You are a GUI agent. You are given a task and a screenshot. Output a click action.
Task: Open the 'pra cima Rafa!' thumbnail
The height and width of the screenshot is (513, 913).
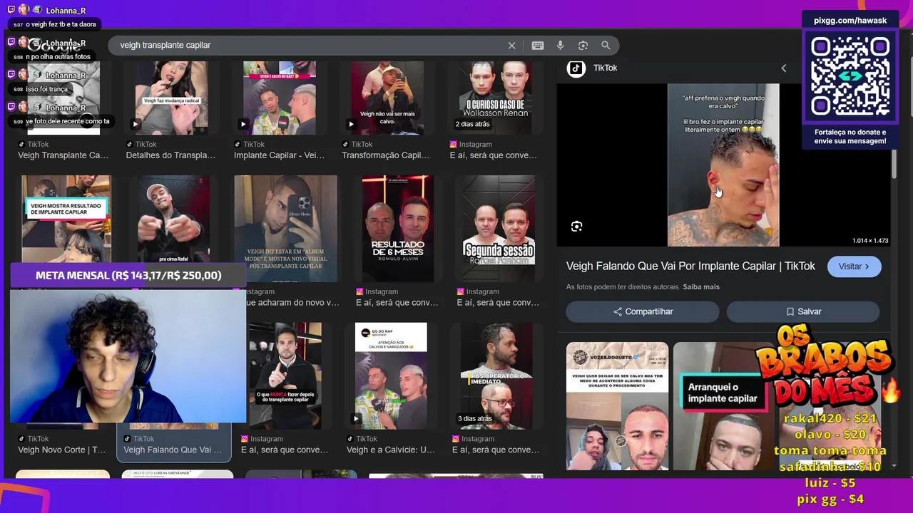pyautogui.click(x=173, y=228)
